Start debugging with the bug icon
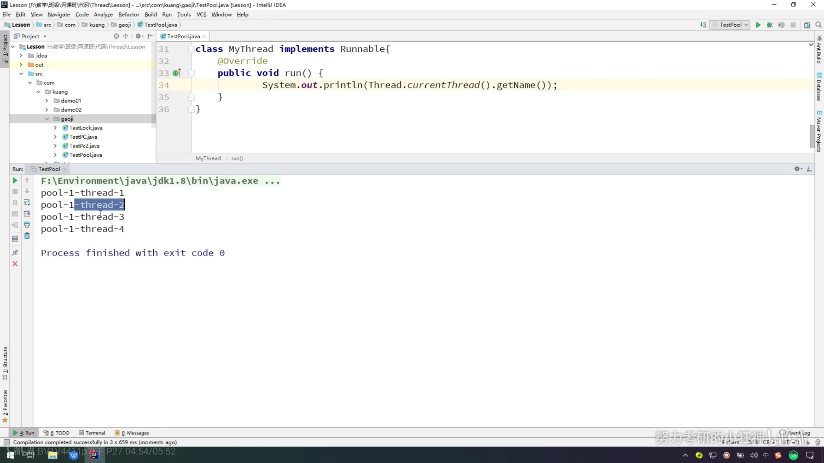 point(769,25)
